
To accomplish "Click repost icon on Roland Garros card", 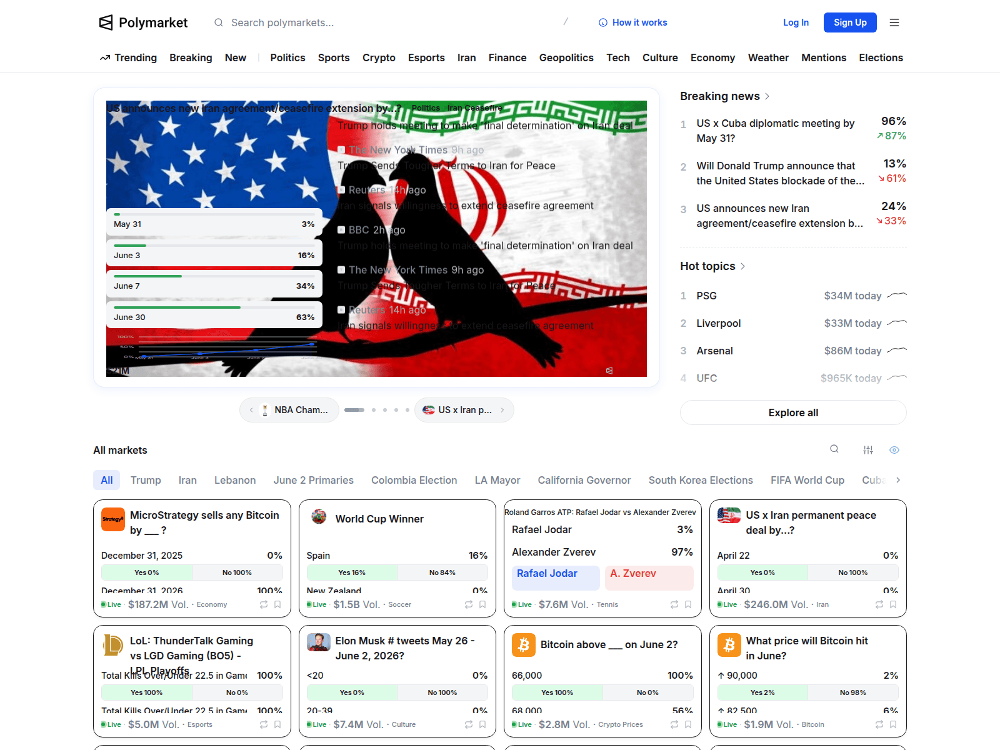I will 674,604.
